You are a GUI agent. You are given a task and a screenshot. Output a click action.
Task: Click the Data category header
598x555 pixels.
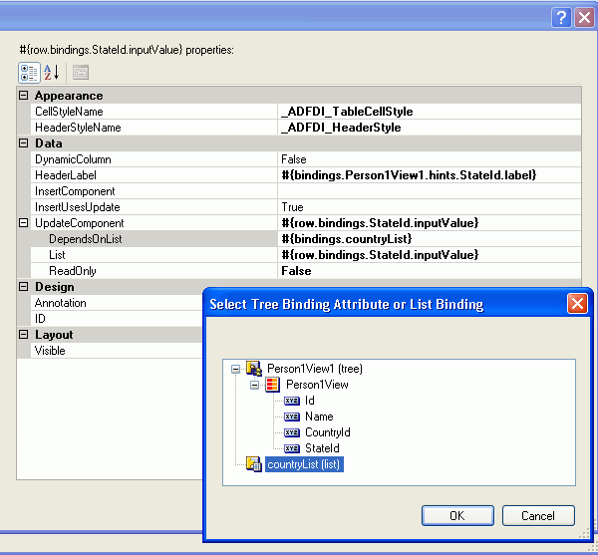(299, 143)
